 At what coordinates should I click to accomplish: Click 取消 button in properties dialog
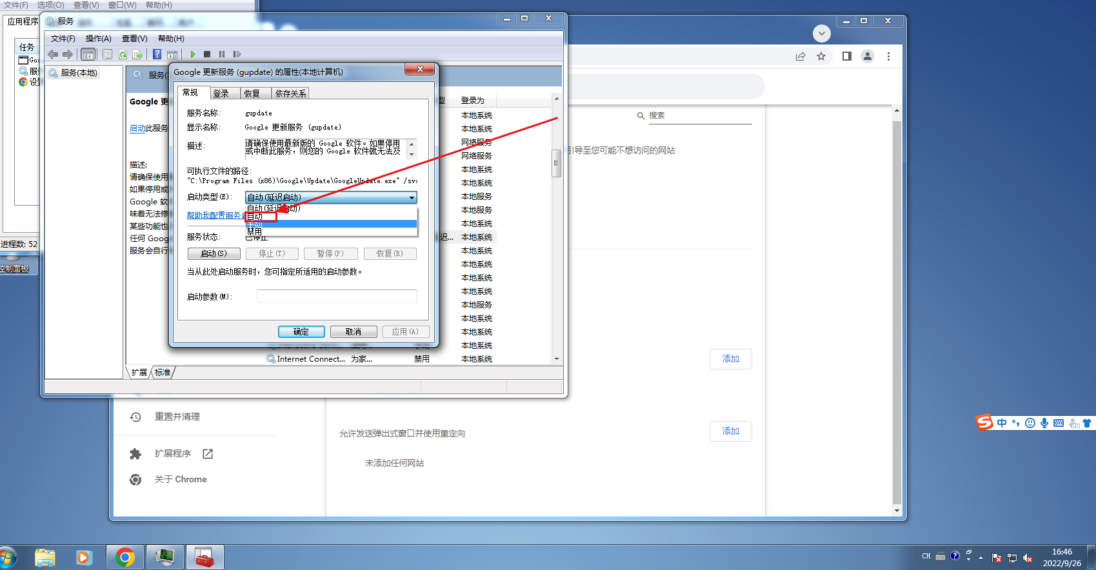(x=354, y=331)
